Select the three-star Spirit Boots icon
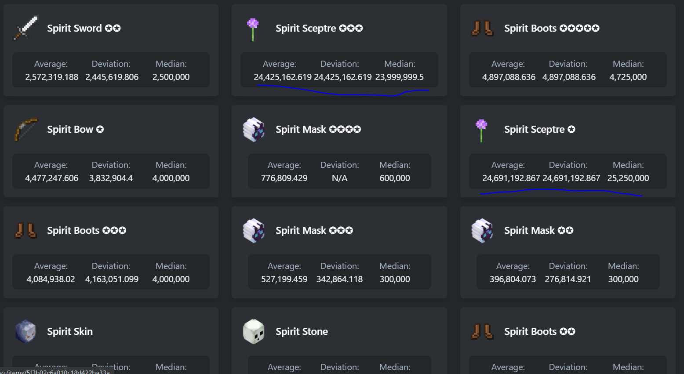The image size is (684, 374). (25, 230)
